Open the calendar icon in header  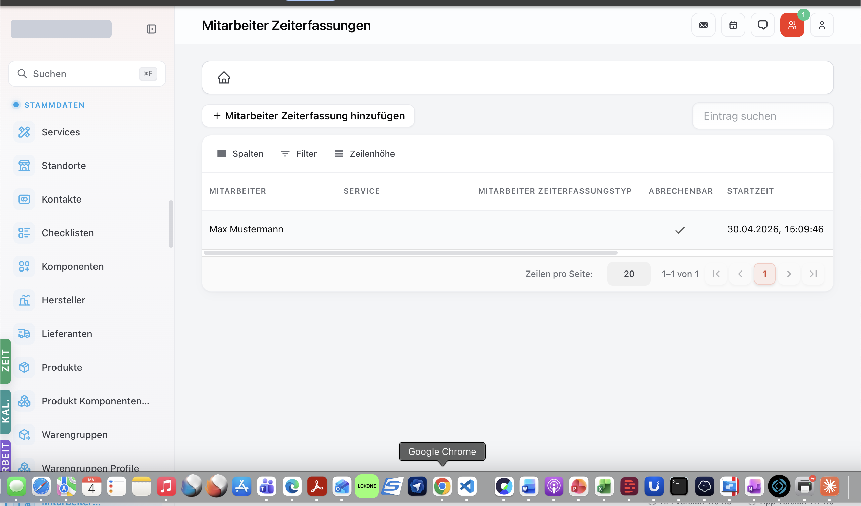click(x=733, y=25)
